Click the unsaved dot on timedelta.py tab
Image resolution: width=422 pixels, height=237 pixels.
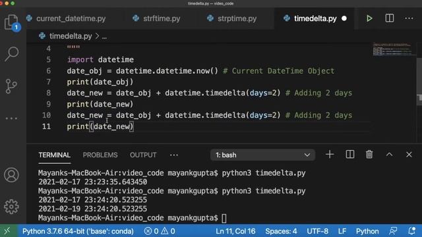344,18
